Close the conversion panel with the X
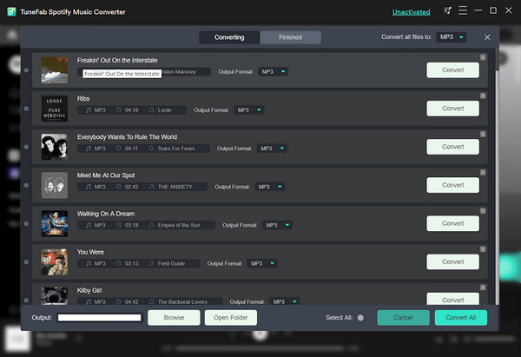Viewport: 521px width, 357px height. (x=487, y=37)
